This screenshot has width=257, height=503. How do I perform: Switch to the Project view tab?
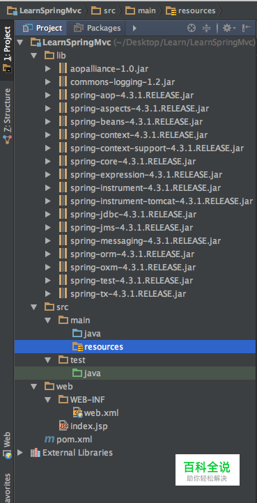42,29
